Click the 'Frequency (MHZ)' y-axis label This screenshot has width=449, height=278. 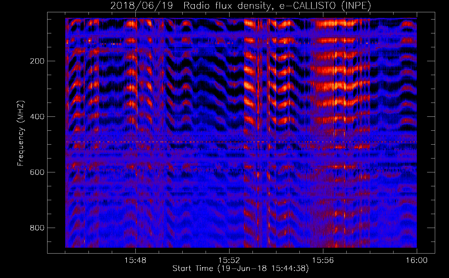click(x=21, y=133)
